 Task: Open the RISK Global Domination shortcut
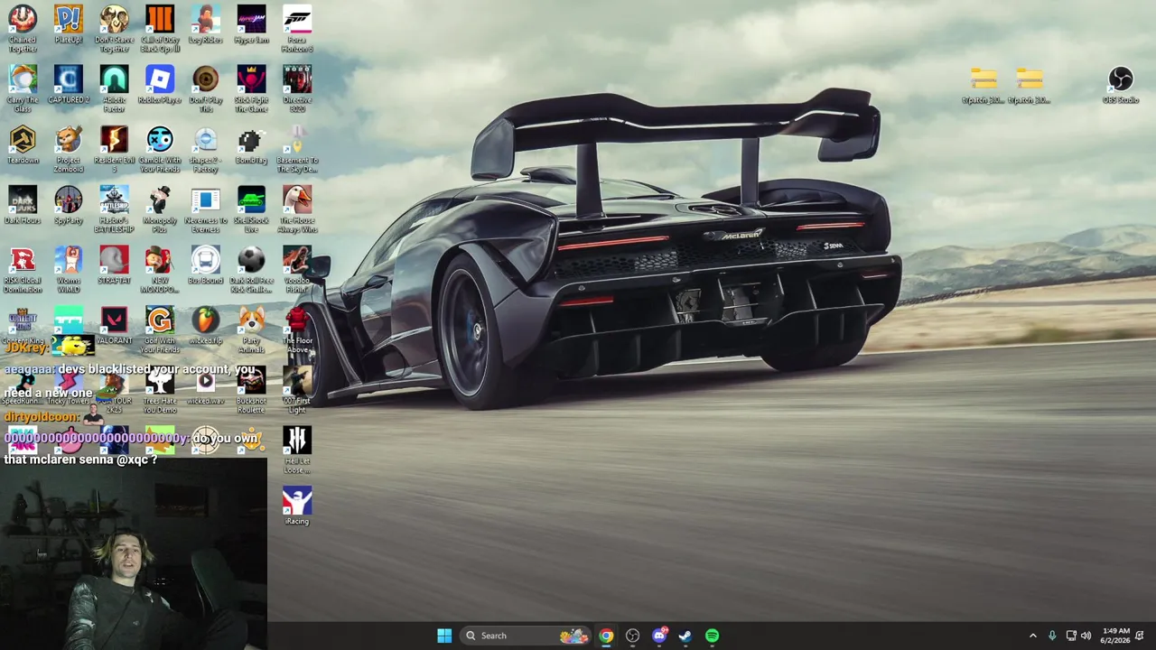(23, 270)
